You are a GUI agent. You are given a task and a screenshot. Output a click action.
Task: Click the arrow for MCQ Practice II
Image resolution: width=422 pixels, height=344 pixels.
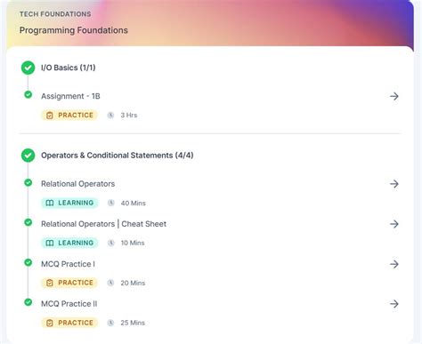[394, 304]
